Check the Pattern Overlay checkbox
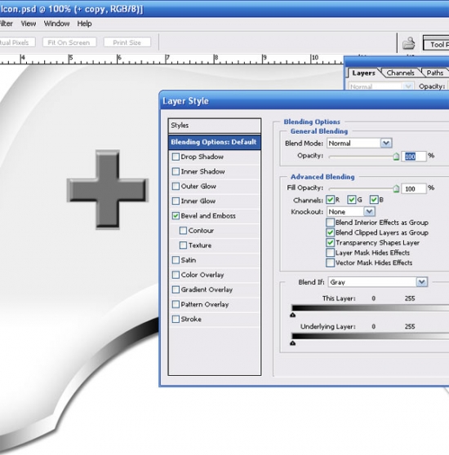Image resolution: width=449 pixels, height=455 pixels. (176, 304)
